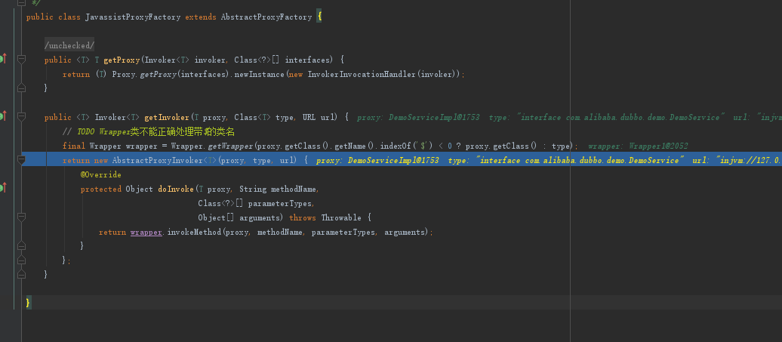Click the getProxy method name in its declaration
Image resolution: width=782 pixels, height=342 pixels.
pos(122,60)
